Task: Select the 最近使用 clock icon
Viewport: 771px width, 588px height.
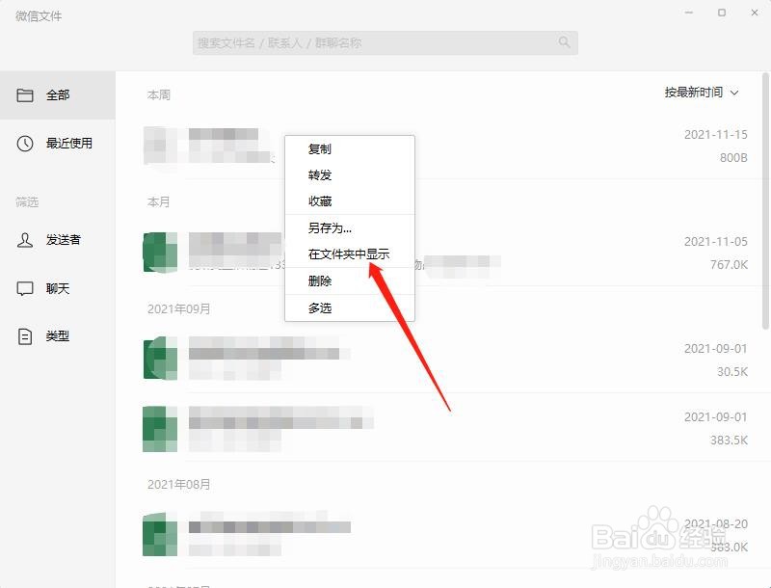Action: pyautogui.click(x=25, y=143)
